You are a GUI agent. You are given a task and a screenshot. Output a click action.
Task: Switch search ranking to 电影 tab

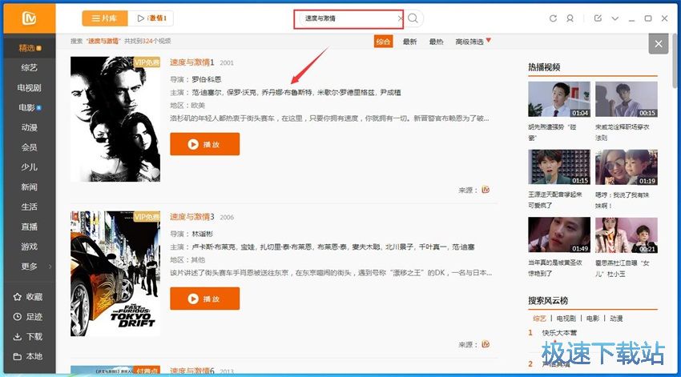(593, 319)
